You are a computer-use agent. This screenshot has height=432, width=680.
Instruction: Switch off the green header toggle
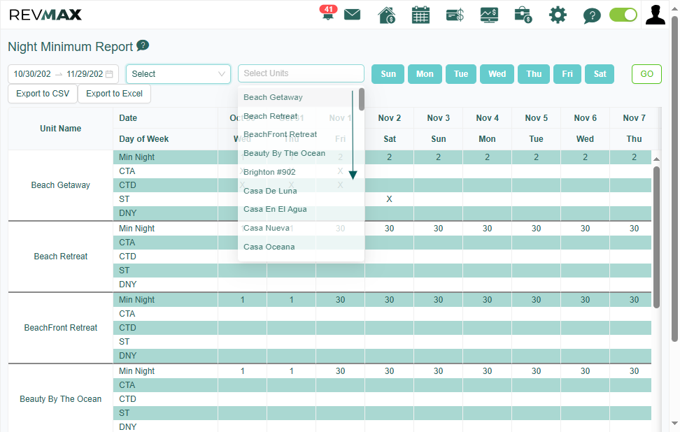pos(623,15)
